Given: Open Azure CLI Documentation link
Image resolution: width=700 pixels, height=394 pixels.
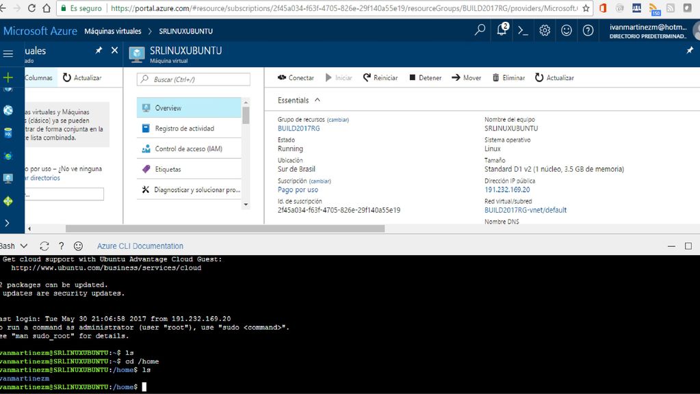Looking at the screenshot, I should [x=140, y=246].
